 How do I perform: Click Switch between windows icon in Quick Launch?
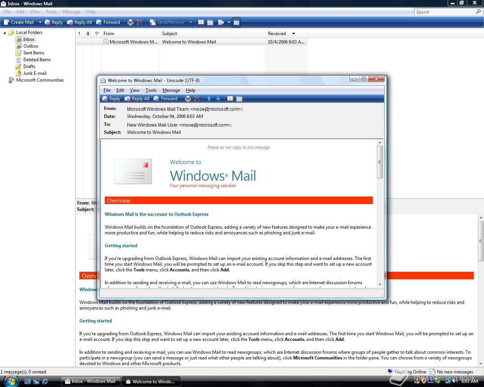click(36, 382)
